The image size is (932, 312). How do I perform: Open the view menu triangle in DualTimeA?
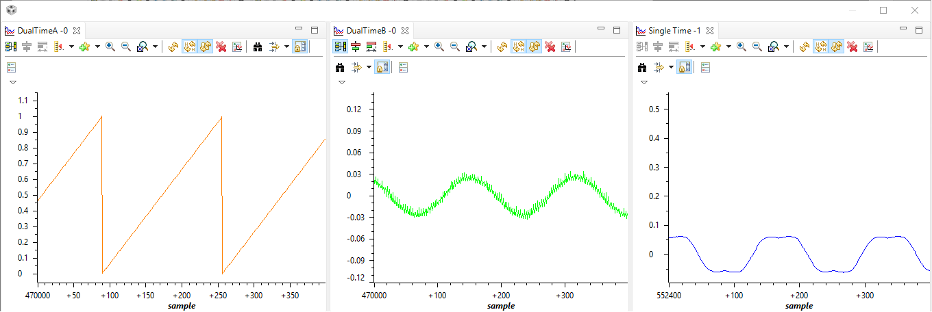pyautogui.click(x=13, y=82)
